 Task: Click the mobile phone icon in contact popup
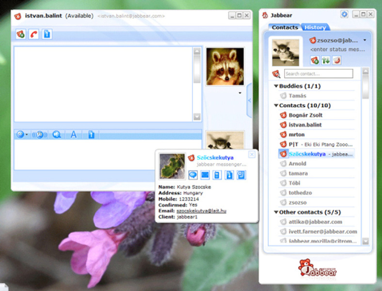click(217, 175)
